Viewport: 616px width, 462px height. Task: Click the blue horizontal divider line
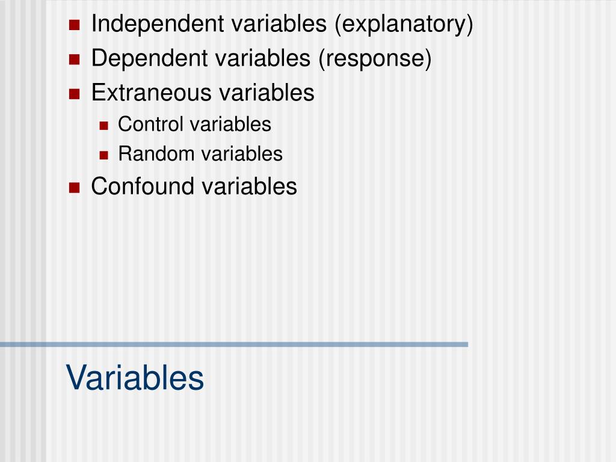234,345
